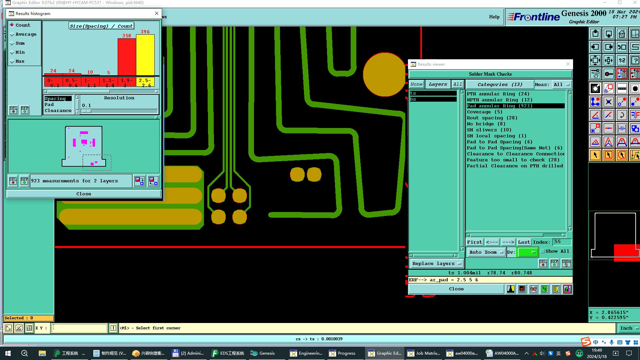Click the yellow 2.5-2.6 histogram bar
The image size is (640, 360).
point(145,55)
